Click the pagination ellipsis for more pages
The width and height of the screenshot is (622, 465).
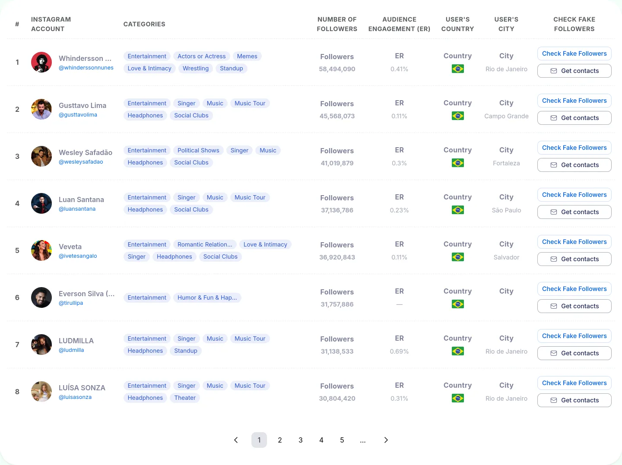(x=363, y=440)
